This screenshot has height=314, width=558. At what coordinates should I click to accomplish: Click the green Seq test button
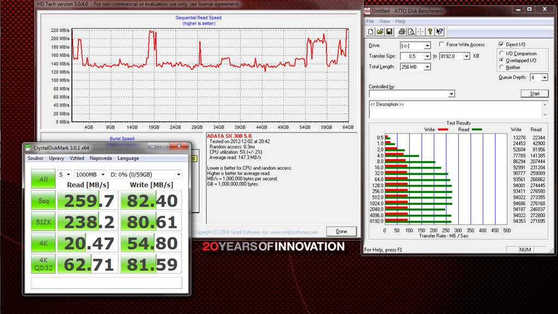[43, 201]
